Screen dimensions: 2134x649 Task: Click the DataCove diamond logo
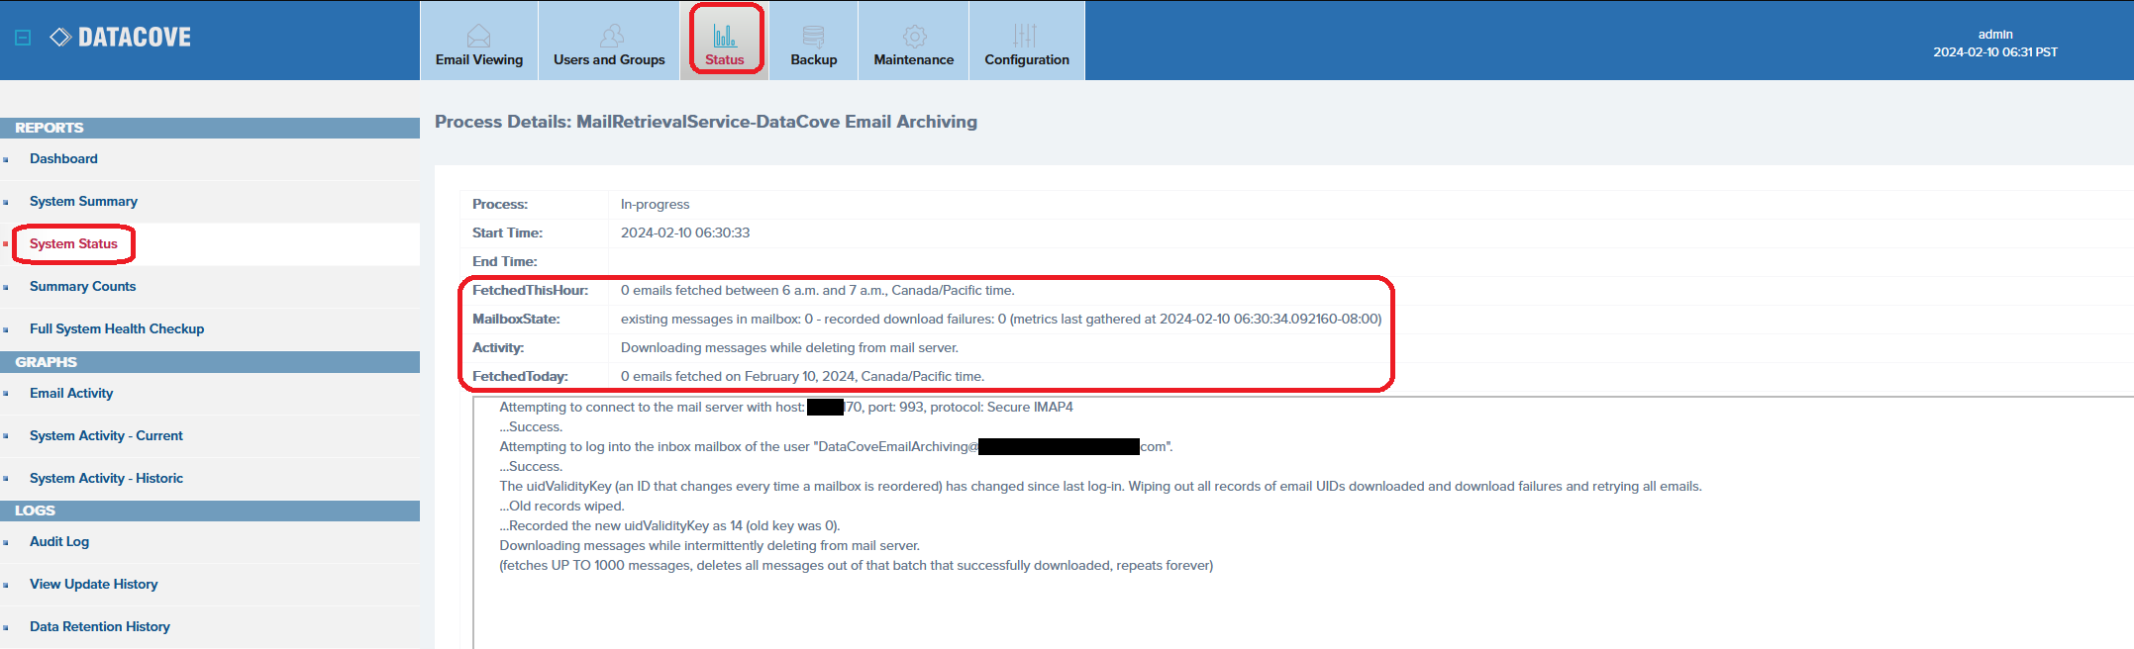60,38
